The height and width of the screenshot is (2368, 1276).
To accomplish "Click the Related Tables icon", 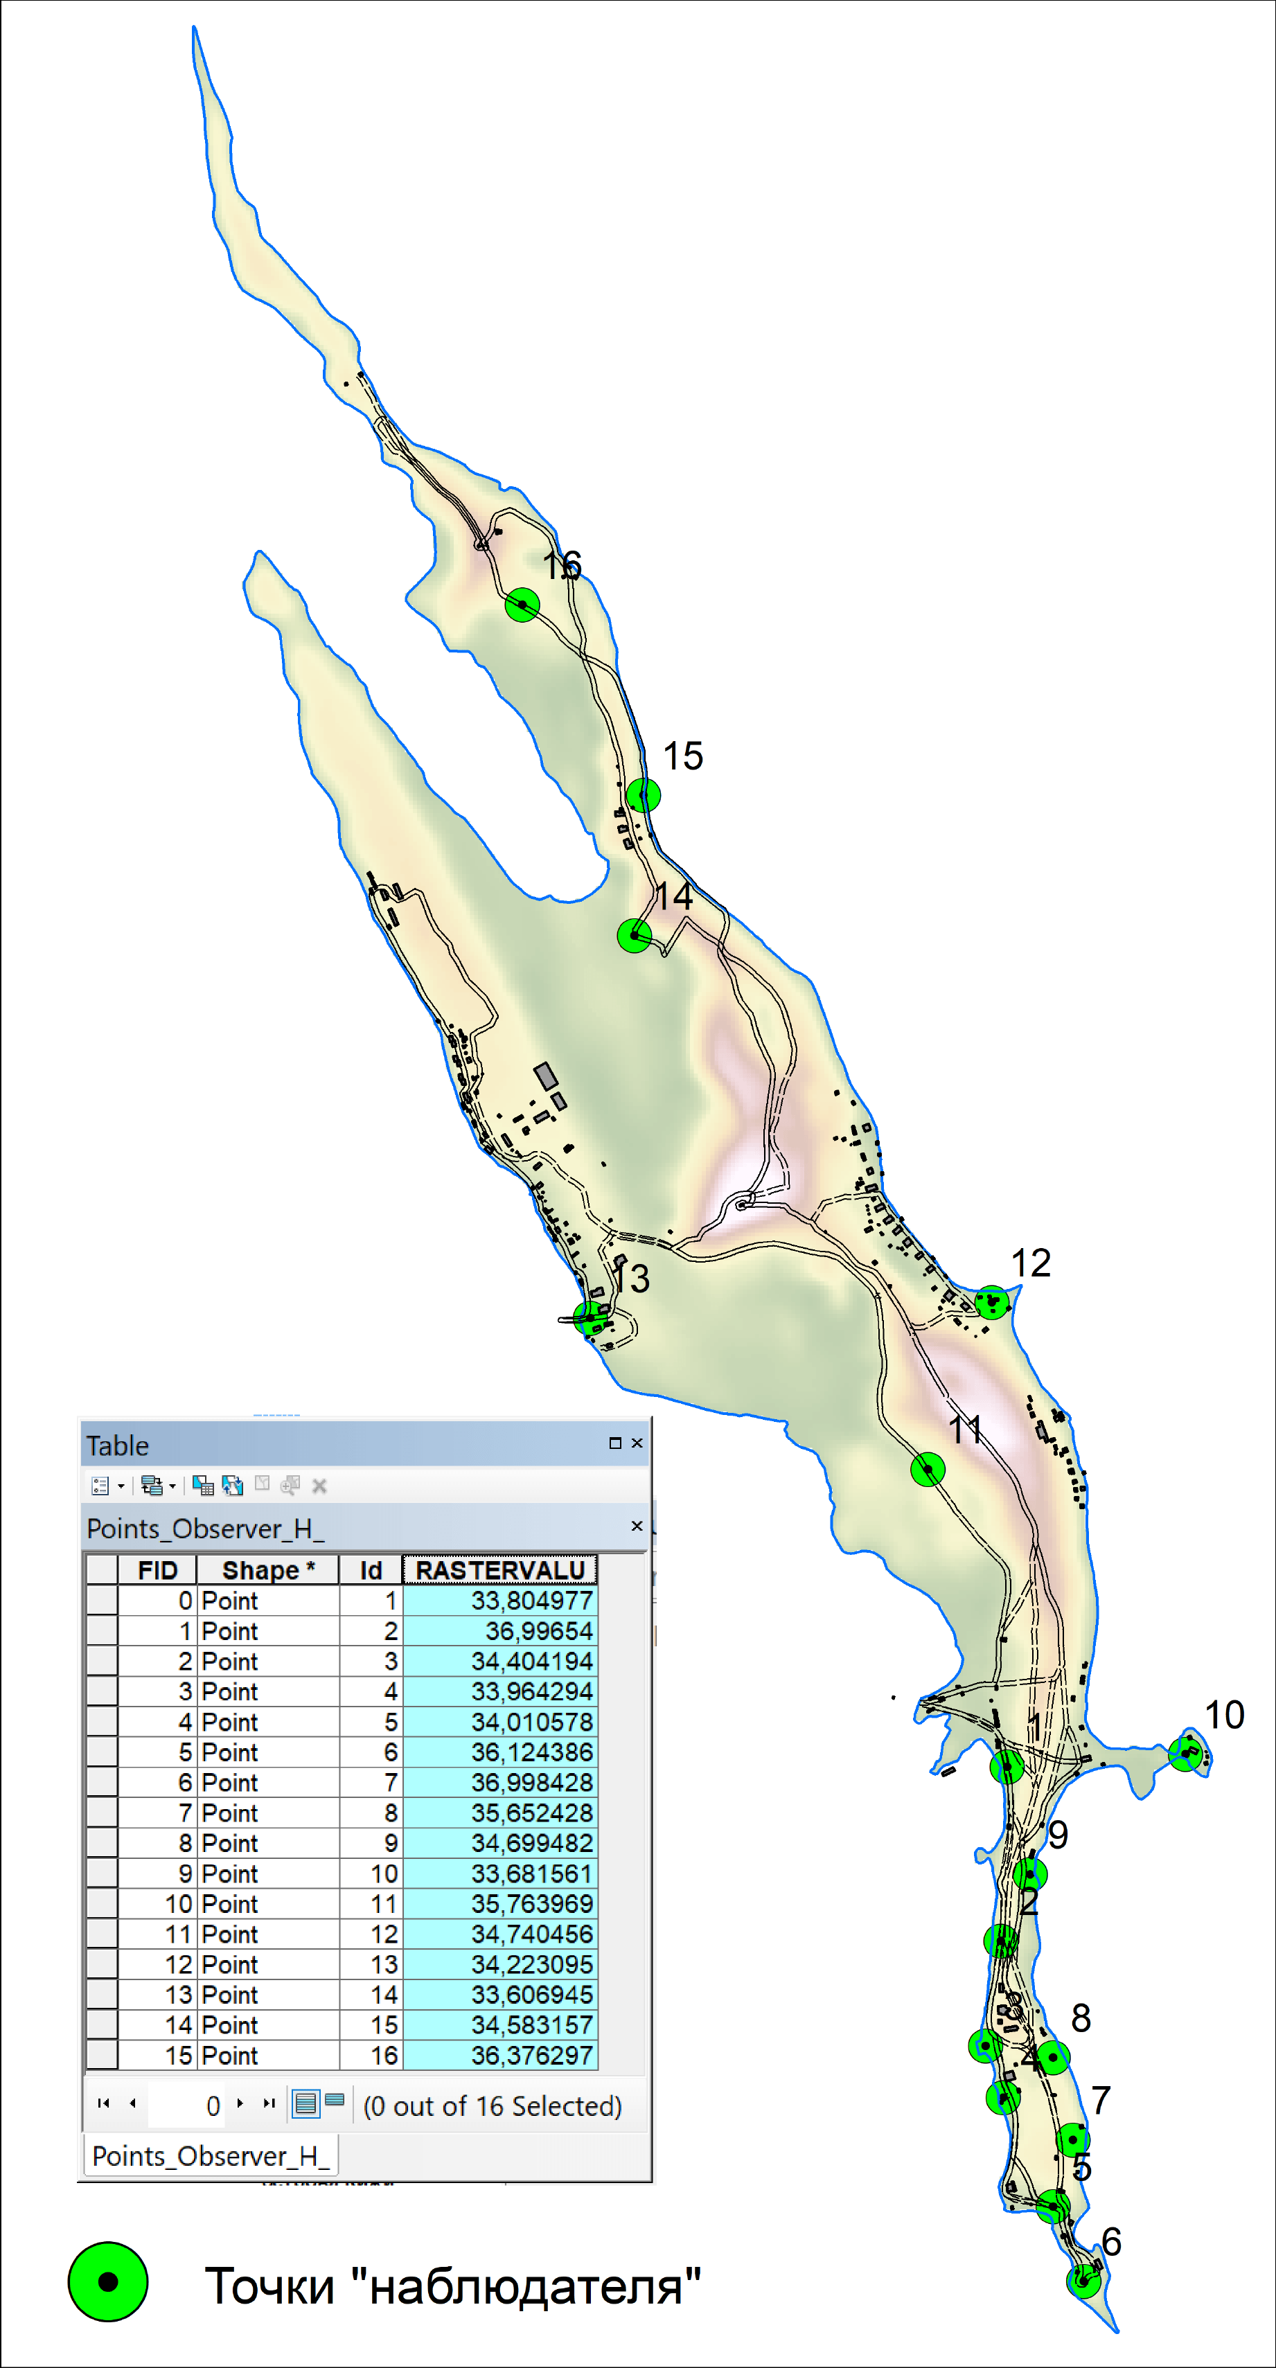I will tap(152, 1486).
